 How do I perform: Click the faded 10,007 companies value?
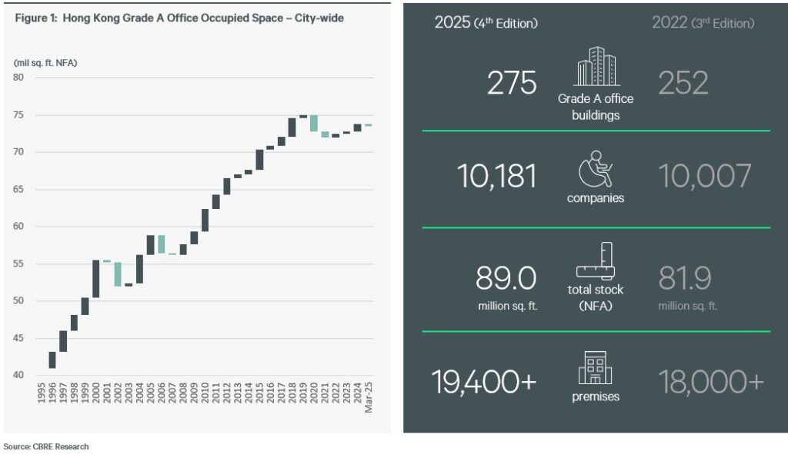point(704,177)
